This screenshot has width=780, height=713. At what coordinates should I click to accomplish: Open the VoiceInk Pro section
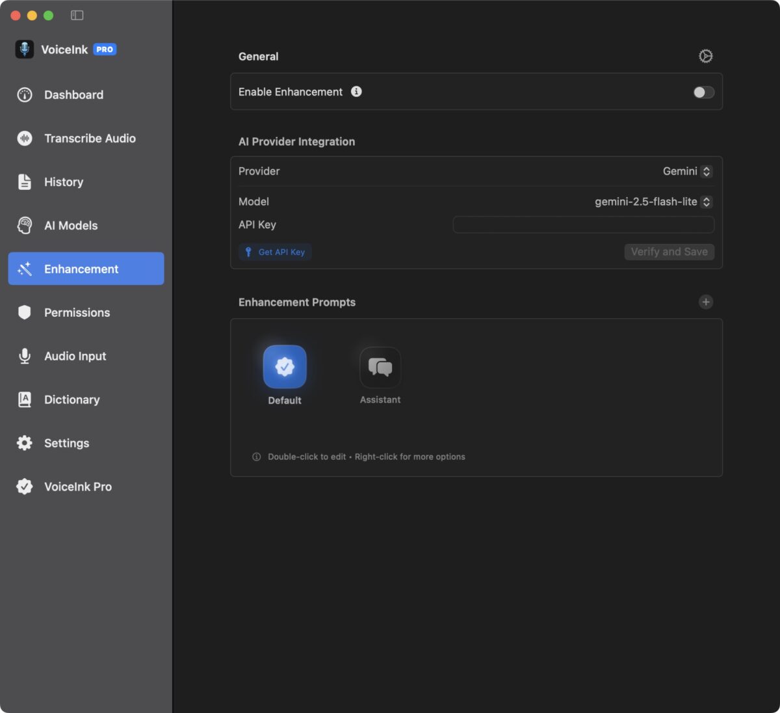(x=86, y=487)
